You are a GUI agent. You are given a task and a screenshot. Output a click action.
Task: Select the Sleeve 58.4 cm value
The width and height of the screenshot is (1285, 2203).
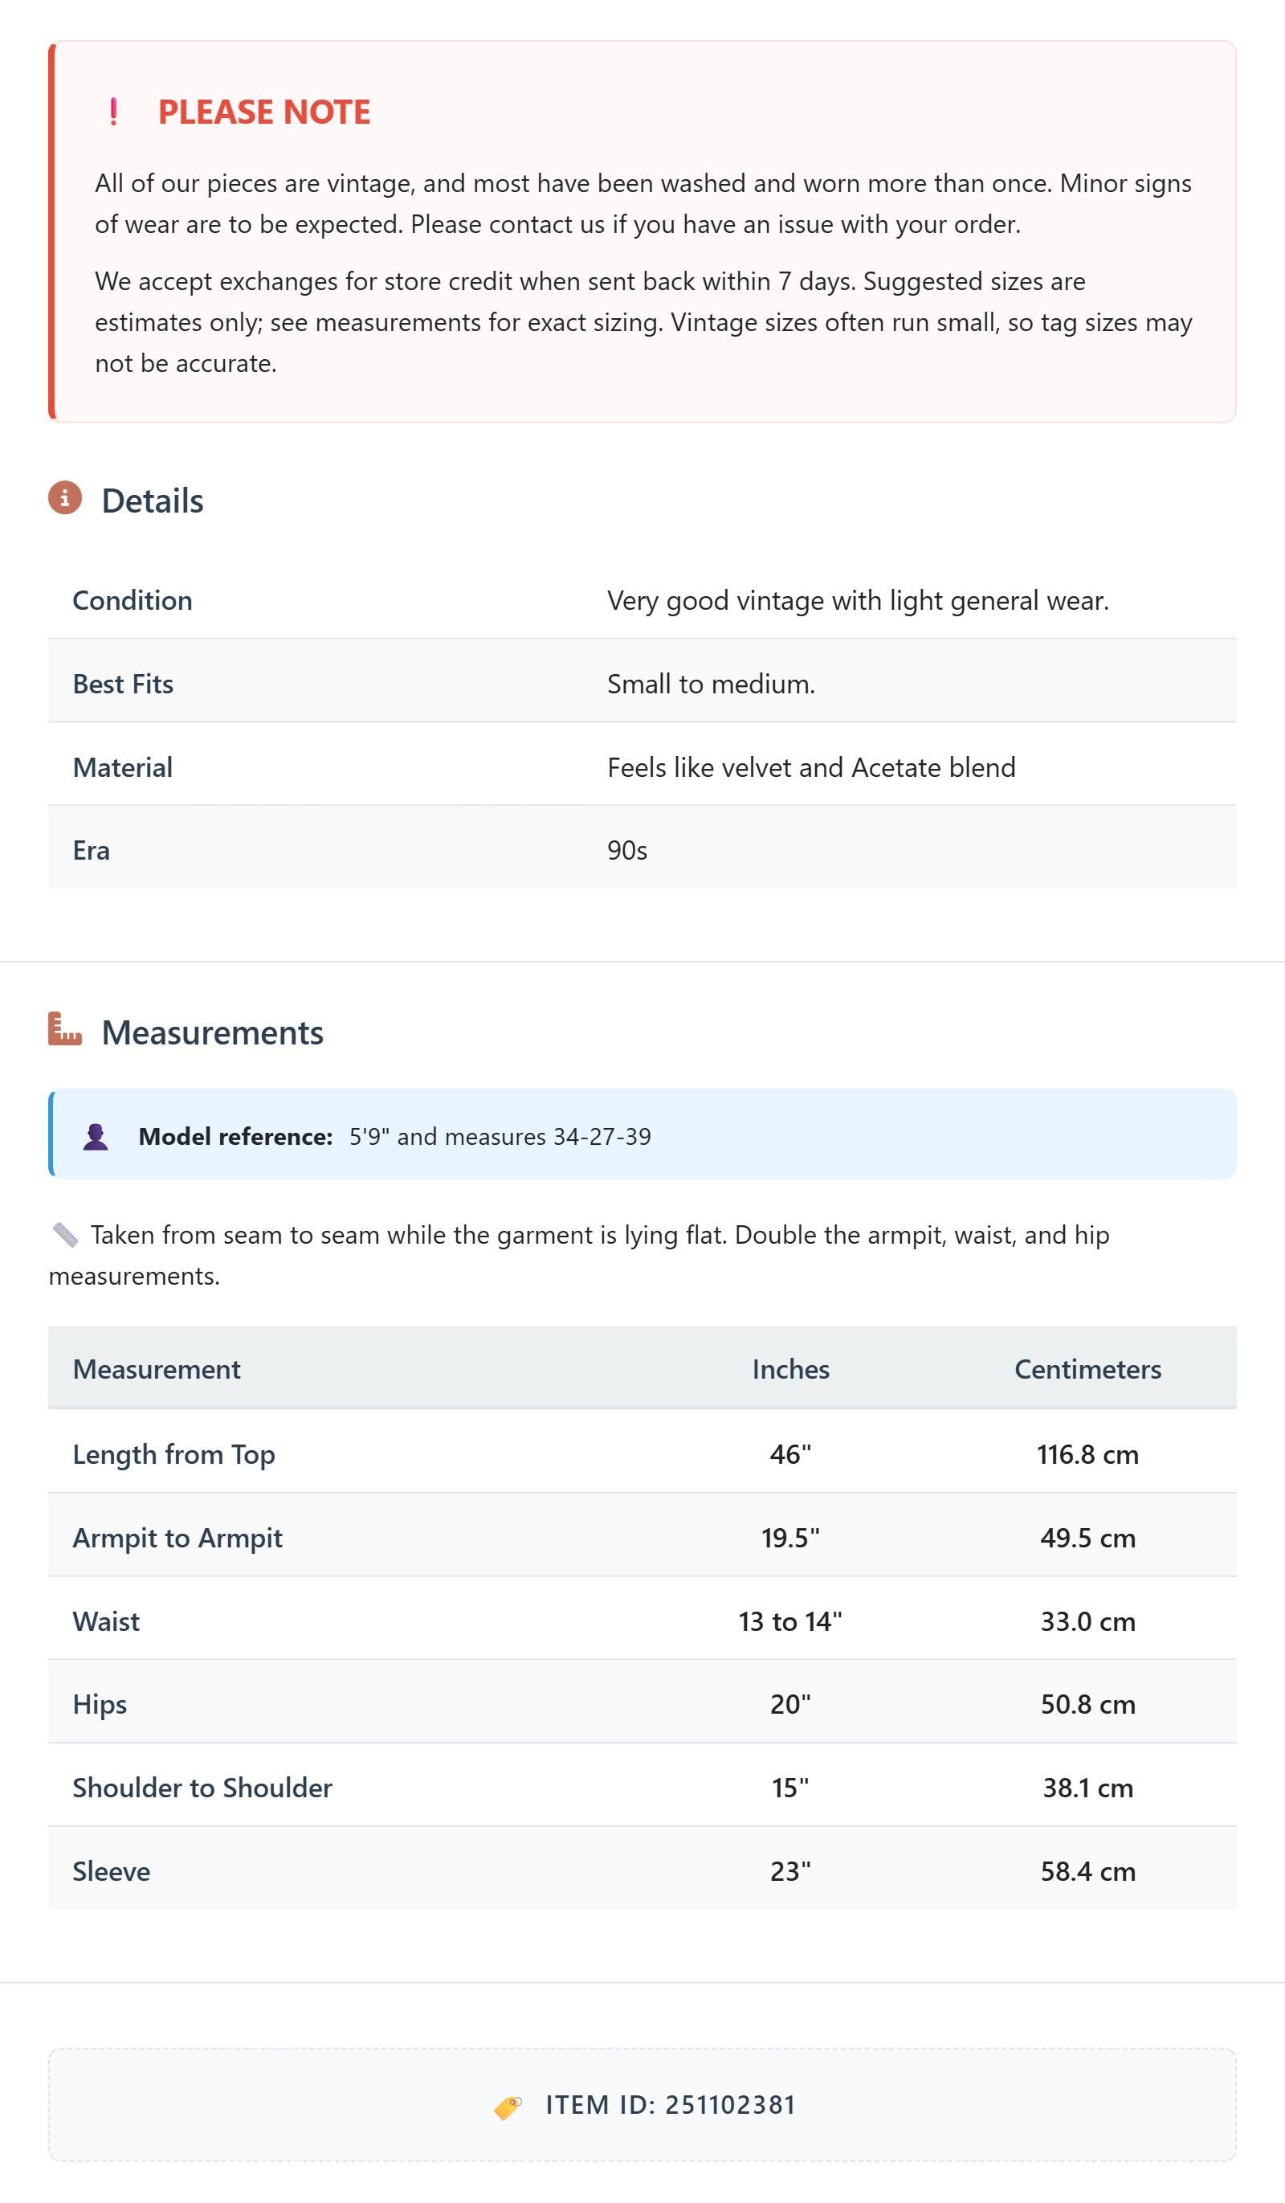tap(1087, 1872)
